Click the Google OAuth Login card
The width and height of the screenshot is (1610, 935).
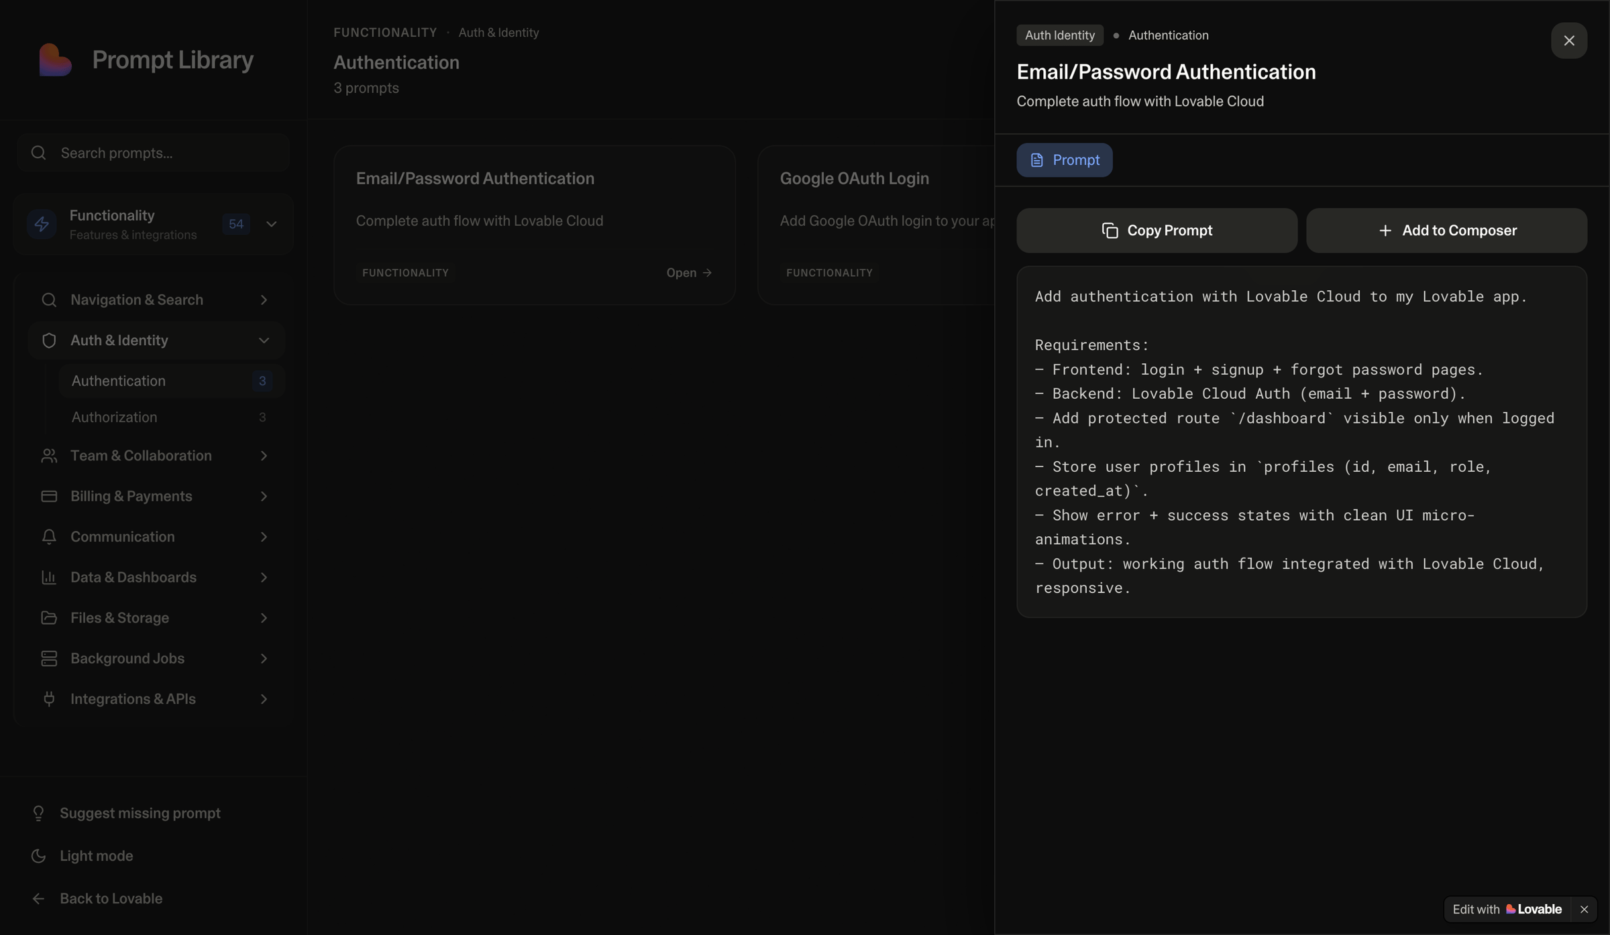pyautogui.click(x=875, y=225)
